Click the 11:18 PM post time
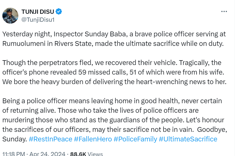Image resolution: width=235 pixels, height=156 pixels. click(x=14, y=154)
